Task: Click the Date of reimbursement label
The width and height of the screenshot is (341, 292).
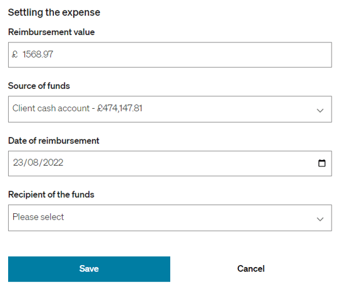Action: click(x=54, y=141)
